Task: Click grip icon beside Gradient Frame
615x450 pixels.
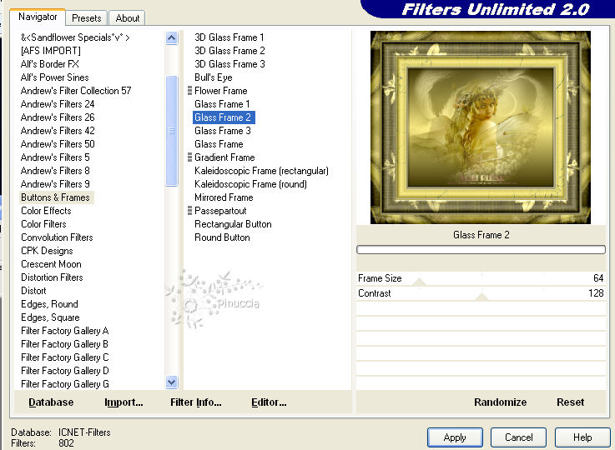Action: (x=189, y=157)
